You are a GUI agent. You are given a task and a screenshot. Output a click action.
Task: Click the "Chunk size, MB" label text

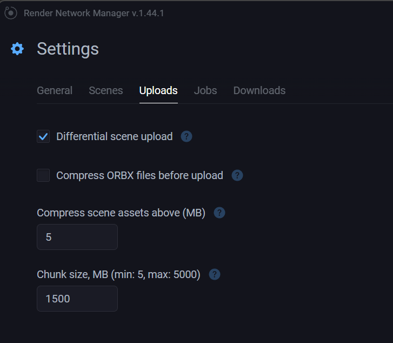pyautogui.click(x=118, y=275)
